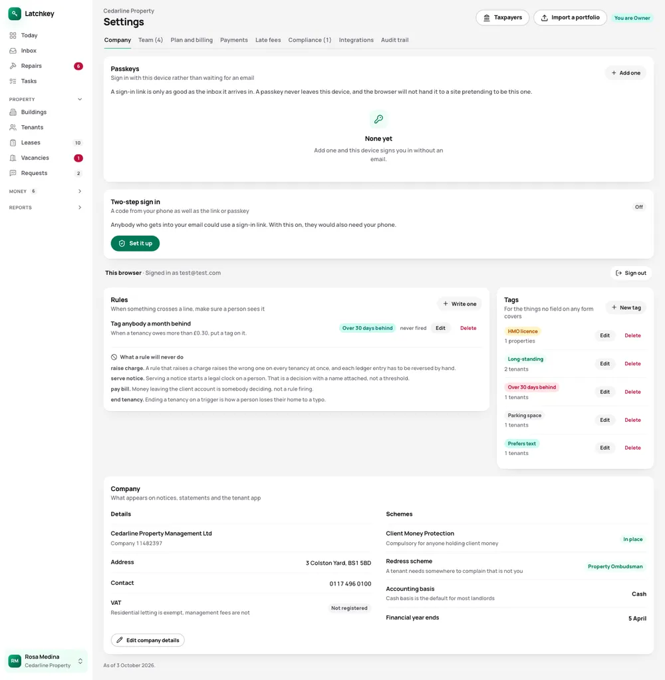This screenshot has height=680, width=665.
Task: Open the Late fees tab
Action: (268, 40)
